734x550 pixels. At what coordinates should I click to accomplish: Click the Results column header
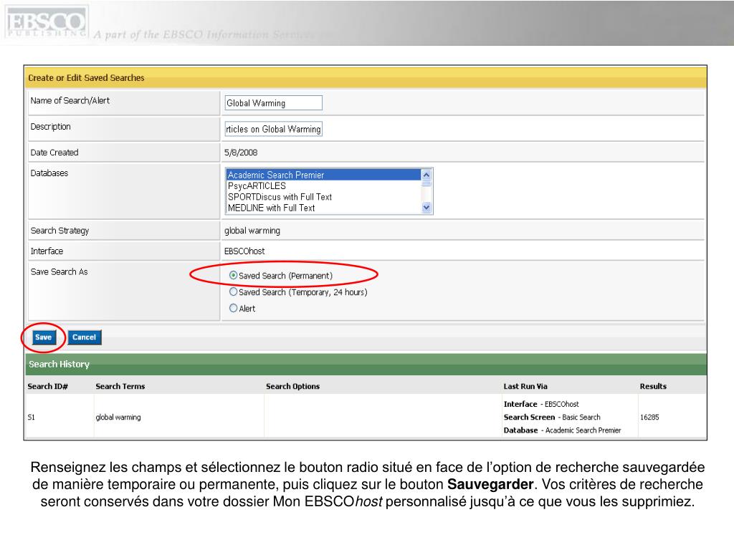pos(653,386)
